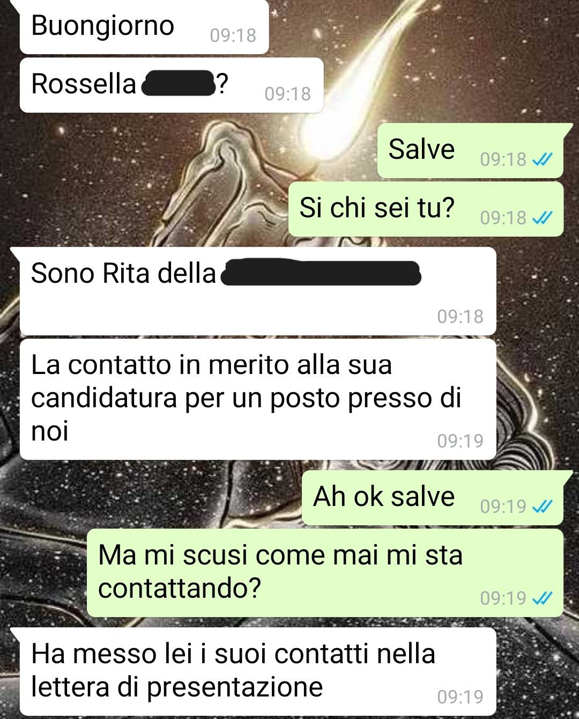This screenshot has height=719, width=579.
Task: Select the 'Sono Rita della' message
Action: 257,291
